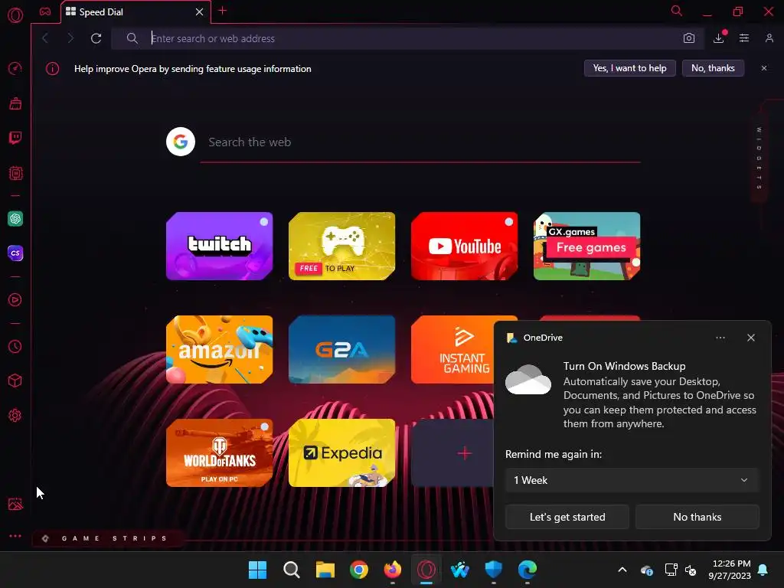Open GX Control speedometer icon in sidebar

coord(15,68)
